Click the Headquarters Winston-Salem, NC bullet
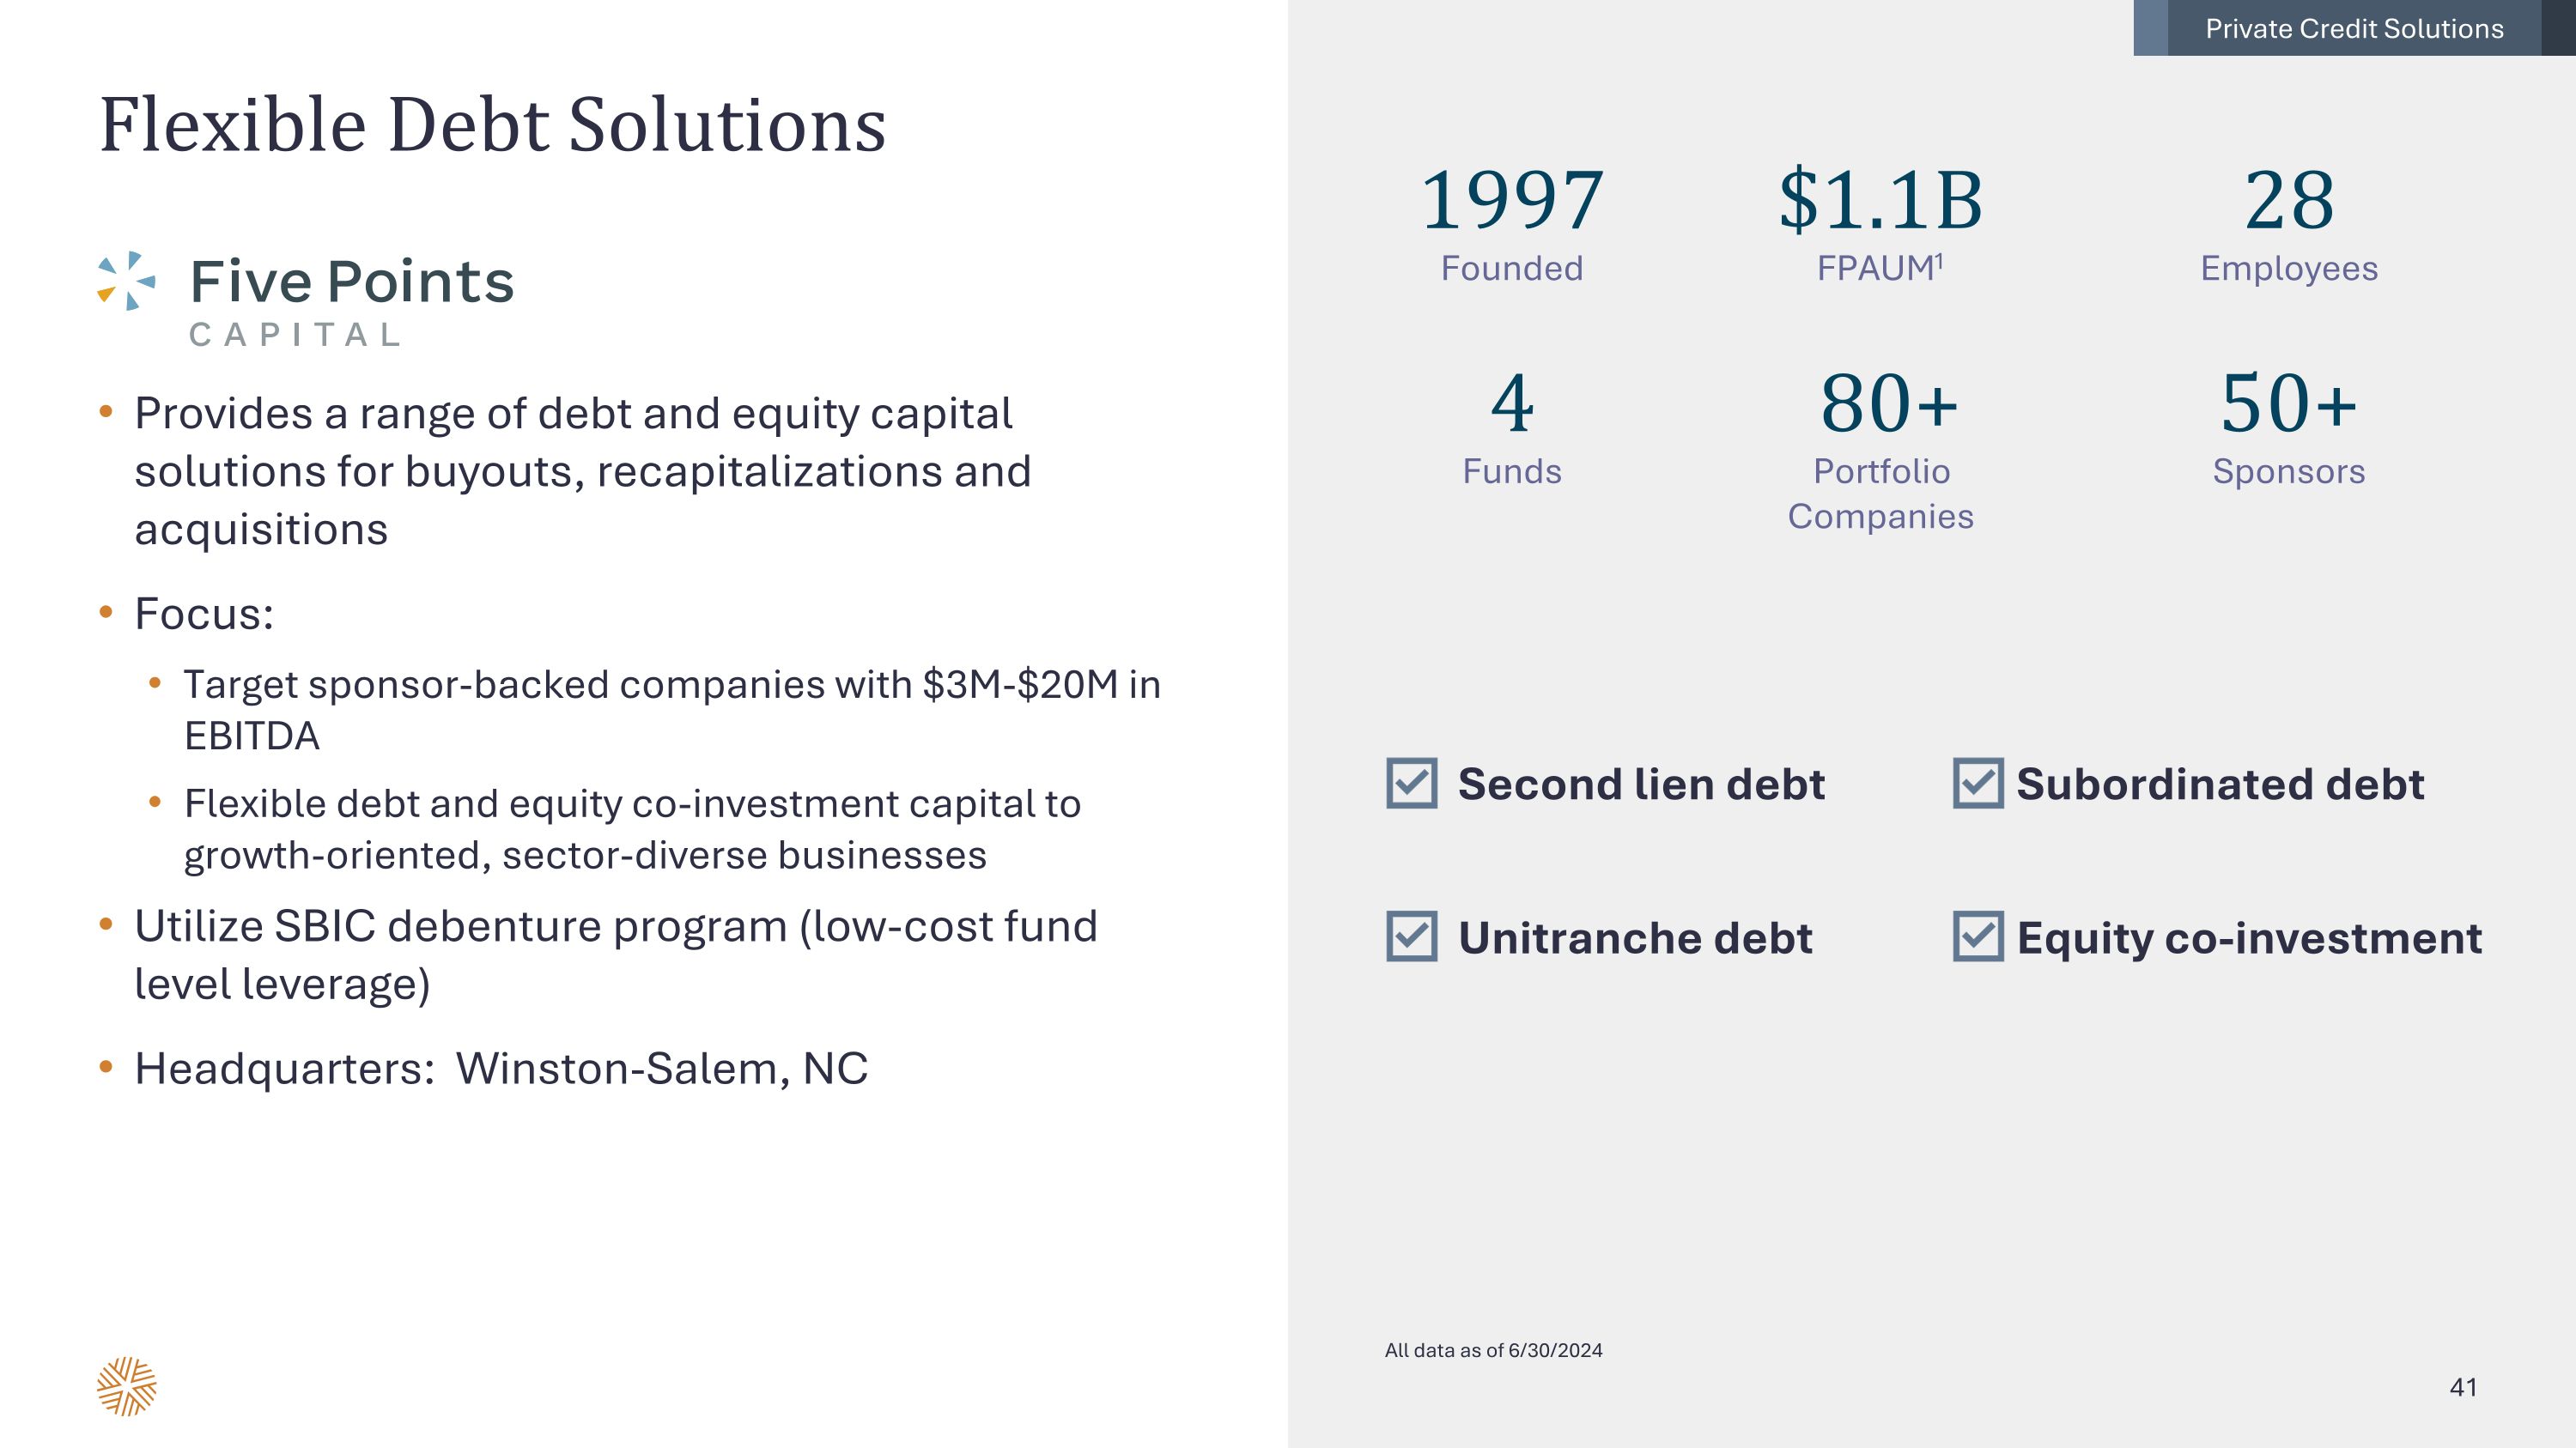Viewport: 2576px width, 1448px height. [x=500, y=1069]
